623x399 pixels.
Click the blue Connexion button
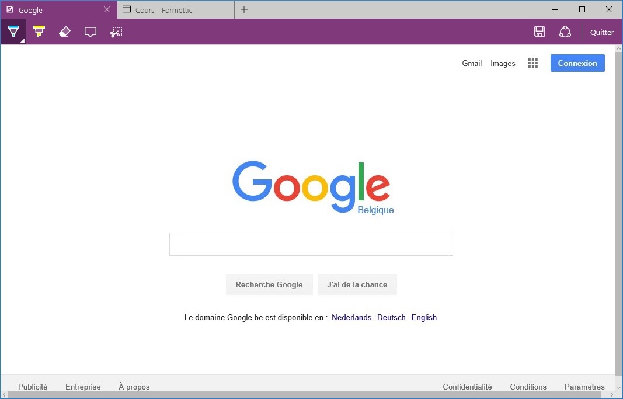point(577,63)
